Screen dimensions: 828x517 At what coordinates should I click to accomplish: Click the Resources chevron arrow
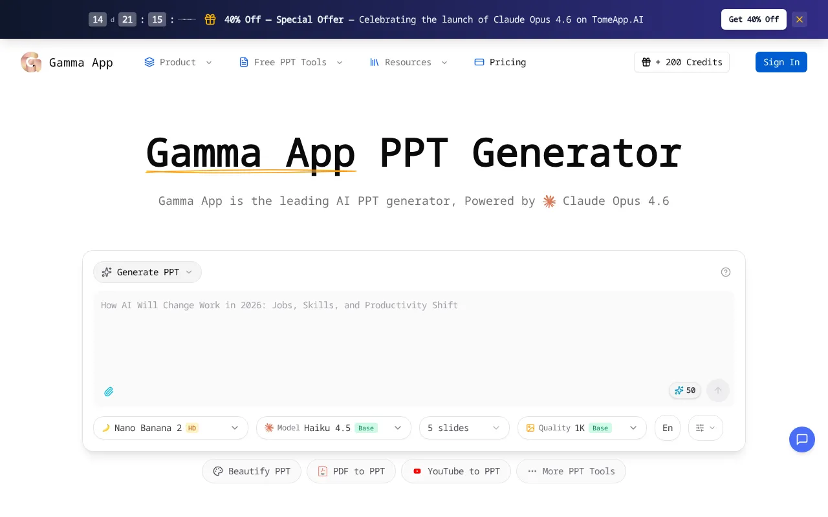(x=444, y=62)
